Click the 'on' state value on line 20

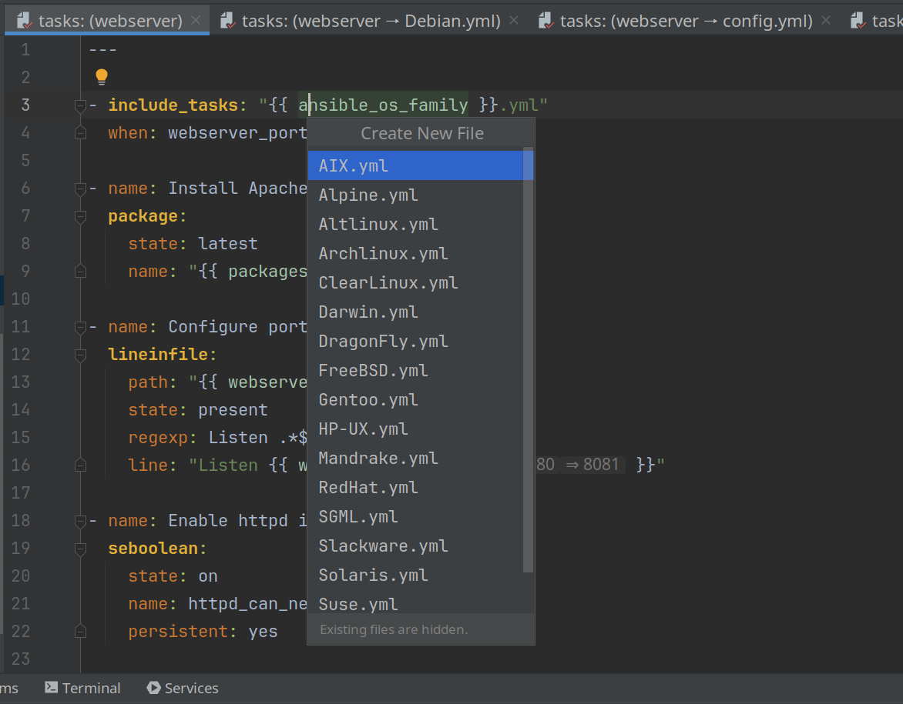point(208,576)
